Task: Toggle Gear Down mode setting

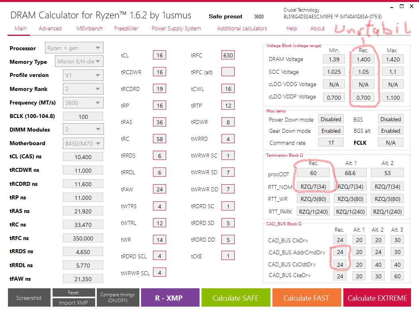Action: 331,130
